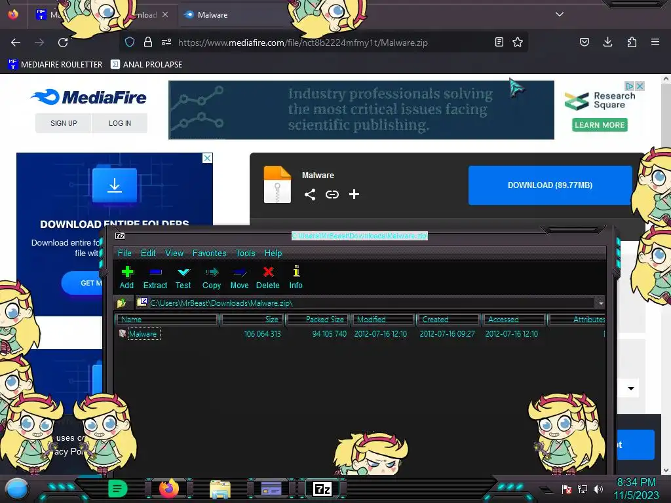Click the 7-Zip taskbar button
Image resolution: width=671 pixels, height=503 pixels.
[x=322, y=489]
